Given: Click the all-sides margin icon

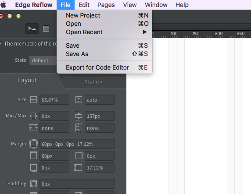Looking at the screenshot, I should click(33, 144).
